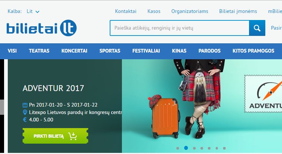
Task: Open the Kontaktai link
Action: [126, 11]
